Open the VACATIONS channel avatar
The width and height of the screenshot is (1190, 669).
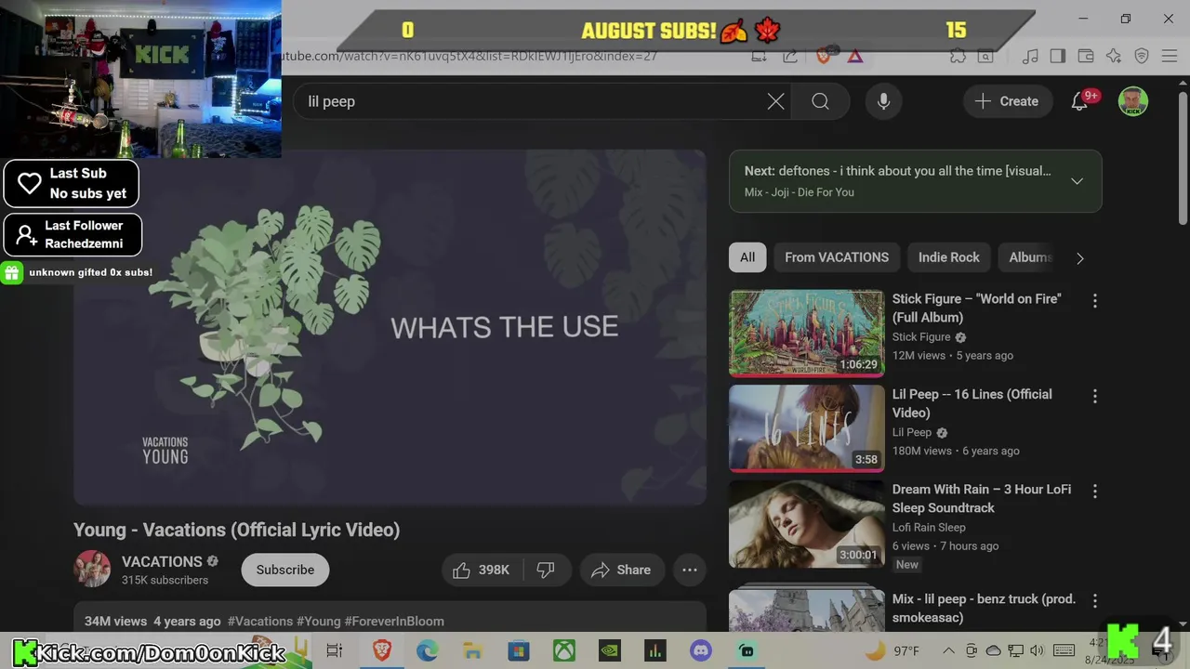coord(92,569)
